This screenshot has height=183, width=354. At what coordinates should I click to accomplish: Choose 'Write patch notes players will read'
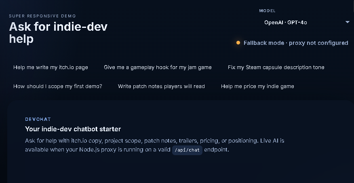161,86
